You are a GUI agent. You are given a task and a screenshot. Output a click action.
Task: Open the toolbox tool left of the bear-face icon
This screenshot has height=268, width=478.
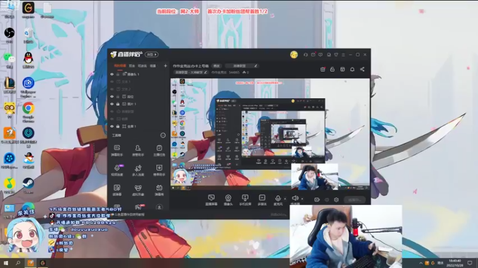point(117,190)
